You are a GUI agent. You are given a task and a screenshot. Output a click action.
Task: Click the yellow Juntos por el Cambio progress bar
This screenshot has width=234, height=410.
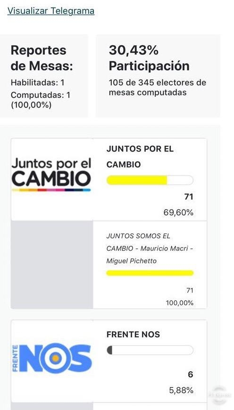150,180
